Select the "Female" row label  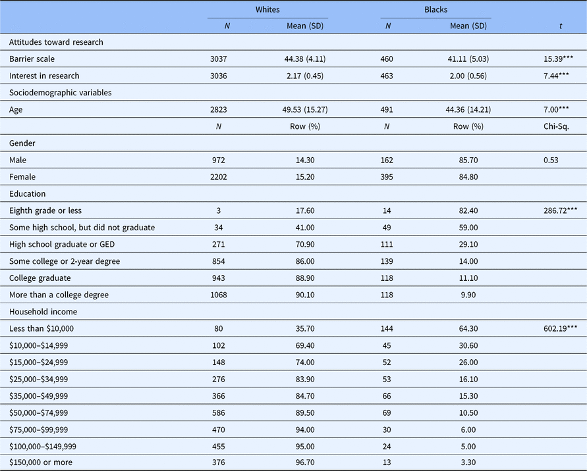coord(23,177)
